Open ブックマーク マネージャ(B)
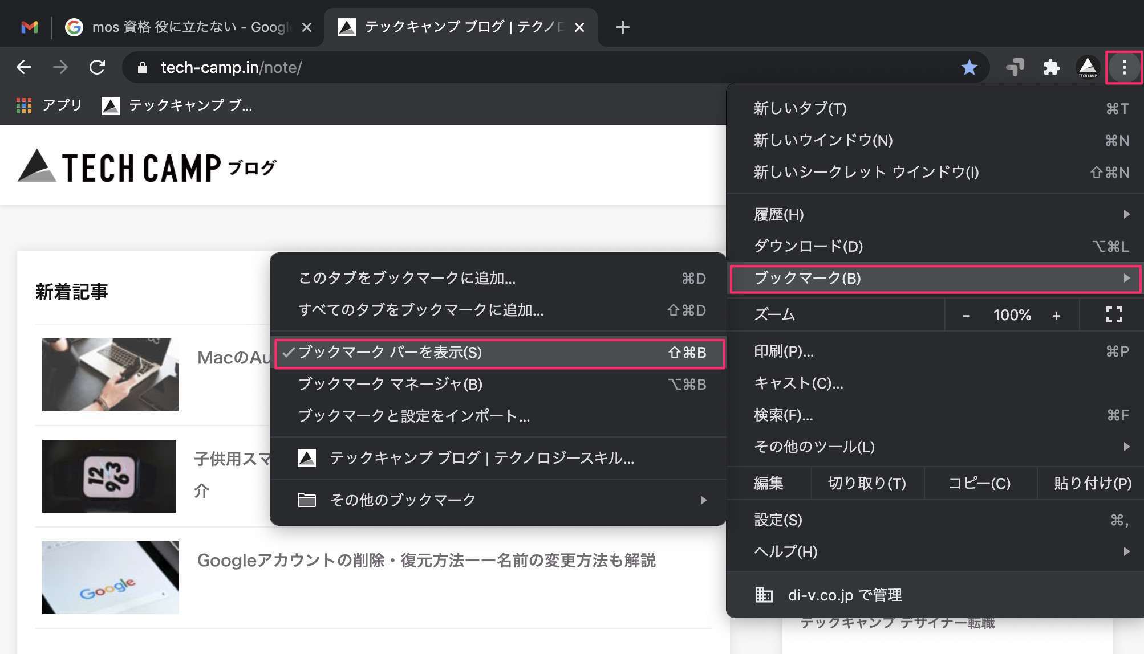The height and width of the screenshot is (654, 1144). coord(497,384)
